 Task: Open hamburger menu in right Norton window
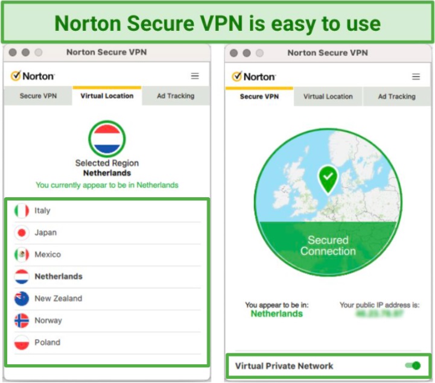[x=416, y=77]
